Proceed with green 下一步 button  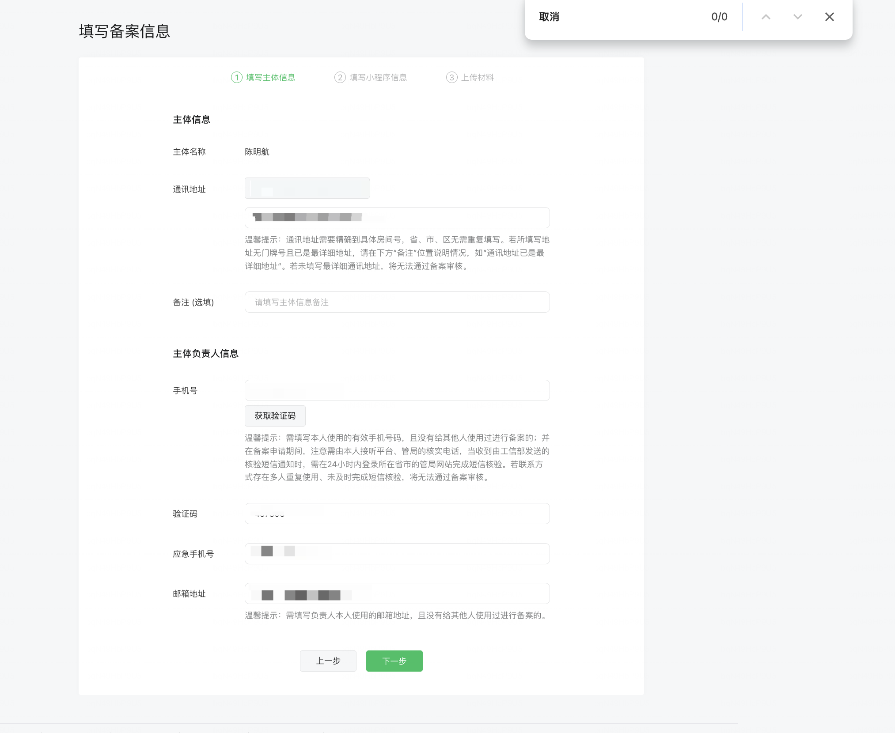pyautogui.click(x=394, y=661)
